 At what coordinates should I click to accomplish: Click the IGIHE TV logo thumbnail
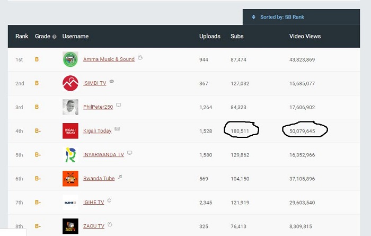pos(70,203)
